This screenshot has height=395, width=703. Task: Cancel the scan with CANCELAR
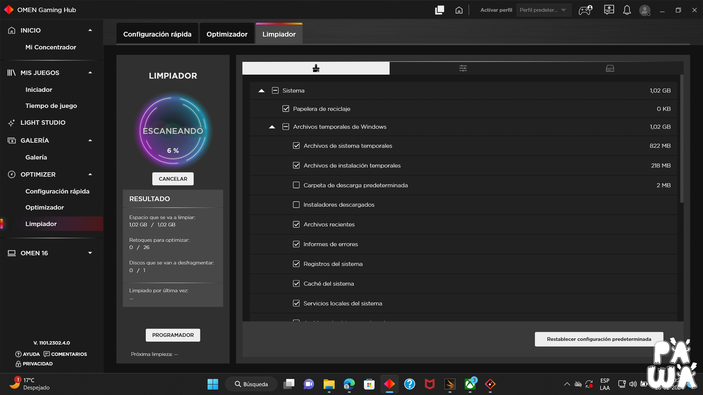click(173, 179)
